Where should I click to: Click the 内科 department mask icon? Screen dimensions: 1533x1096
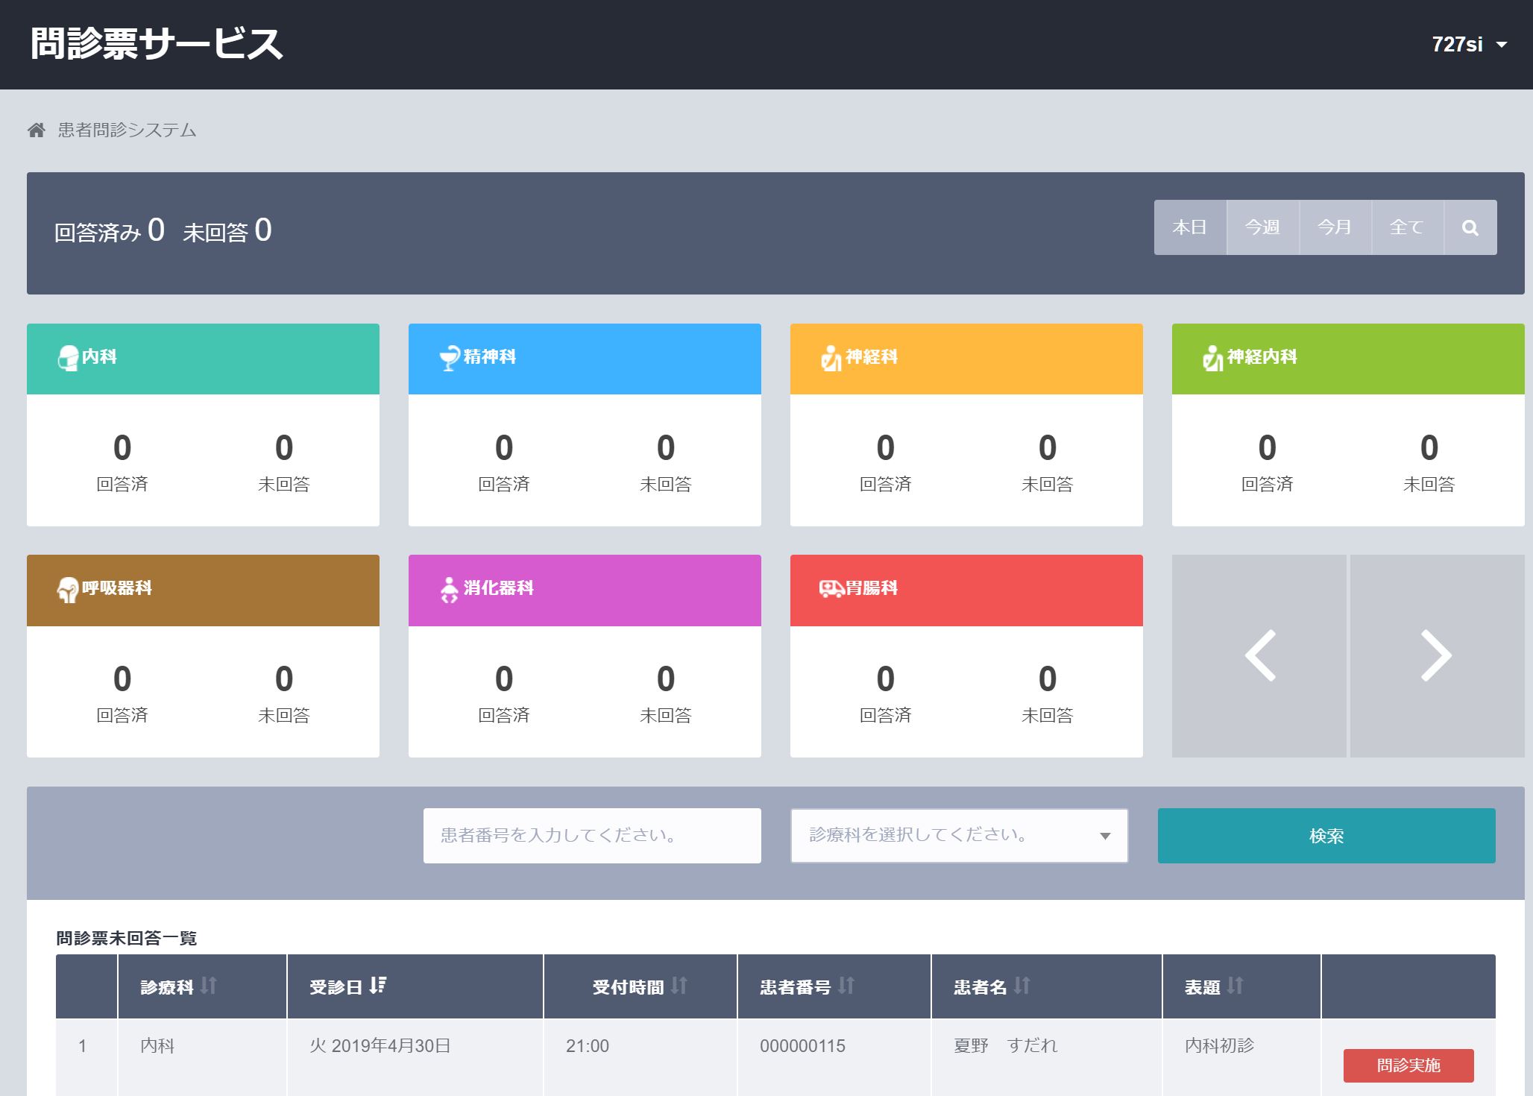pyautogui.click(x=68, y=358)
